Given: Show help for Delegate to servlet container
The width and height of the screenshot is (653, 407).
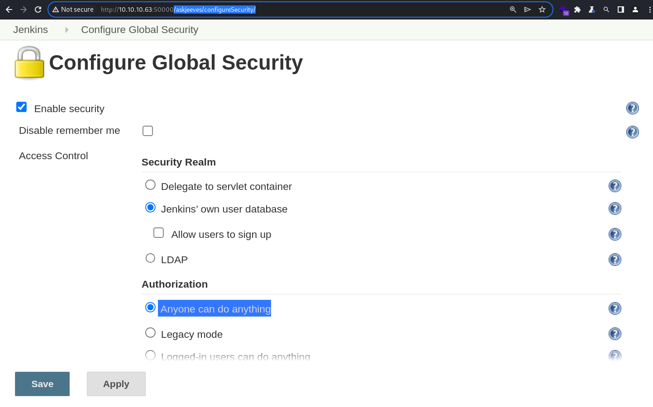Looking at the screenshot, I should 615,186.
